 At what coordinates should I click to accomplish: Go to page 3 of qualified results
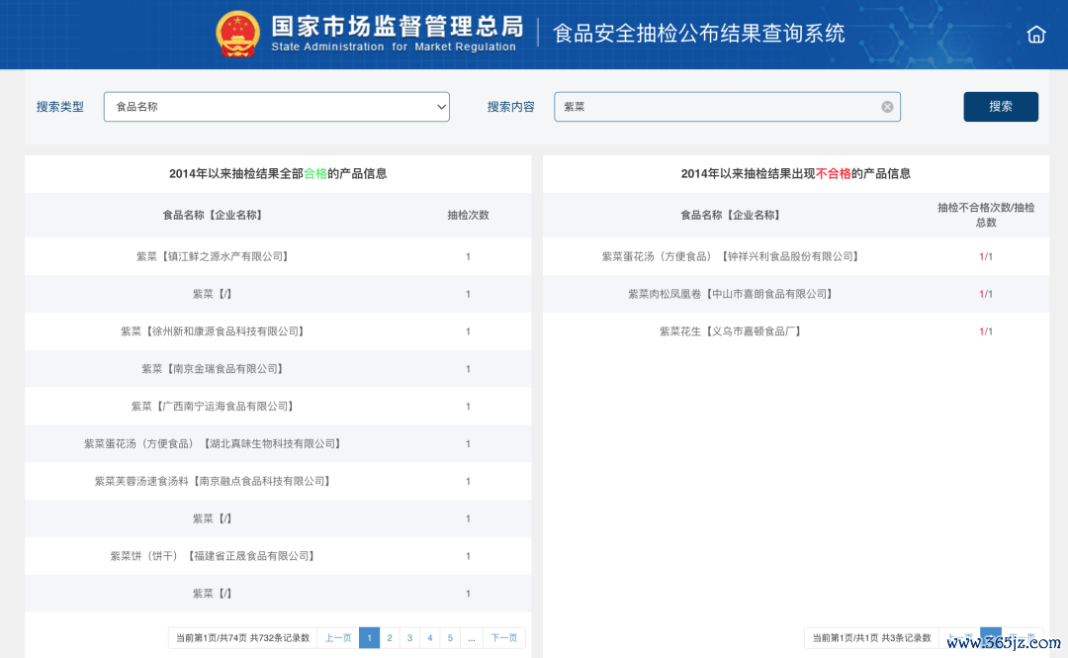click(409, 638)
